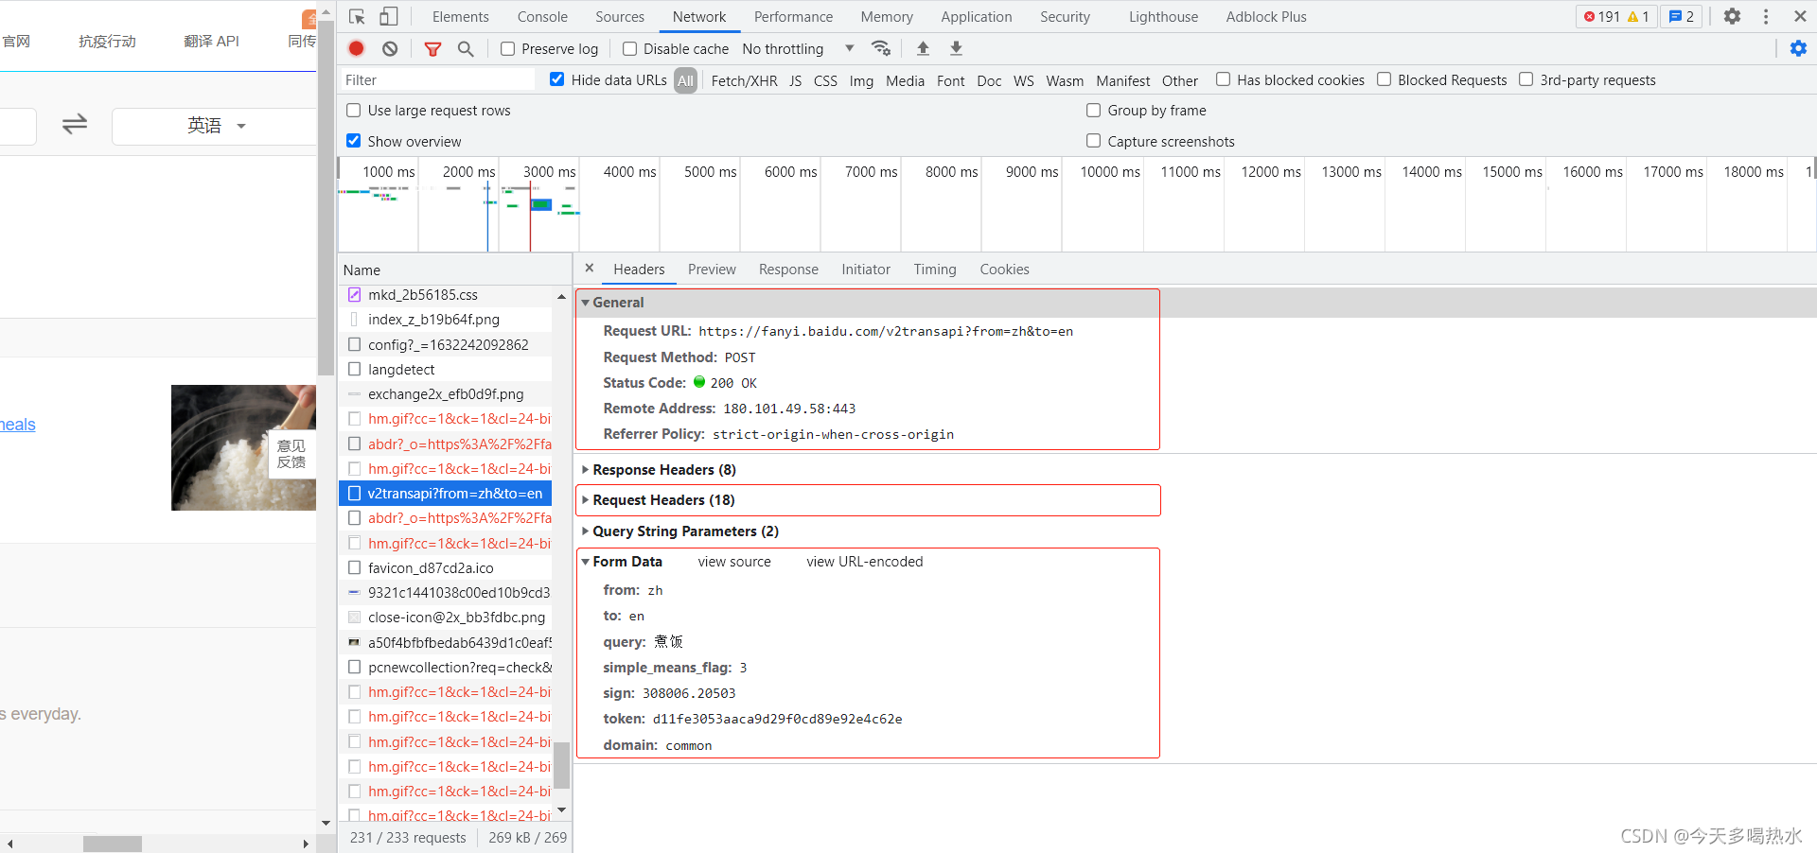This screenshot has width=1817, height=853.
Task: Open the DevTools three-dot menu
Action: [x=1766, y=17]
